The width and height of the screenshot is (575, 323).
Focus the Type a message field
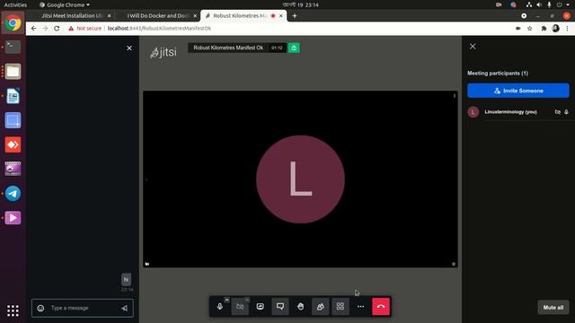click(x=83, y=308)
